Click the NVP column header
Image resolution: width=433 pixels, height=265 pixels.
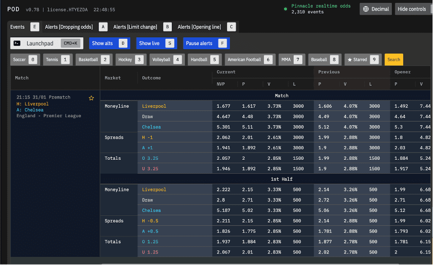221,84
